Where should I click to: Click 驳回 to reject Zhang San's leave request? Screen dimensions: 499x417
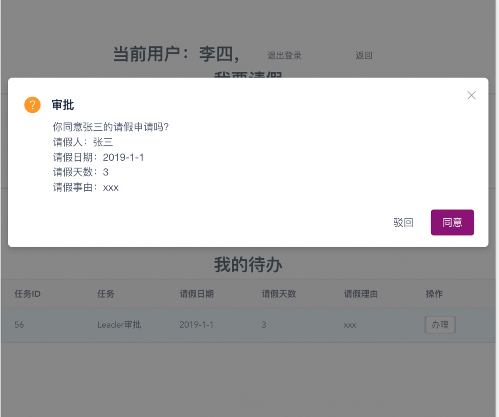tap(404, 222)
